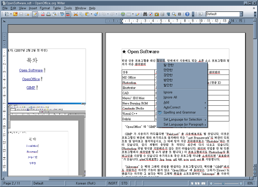Screen dimensions: 258x187
Task: Switch to book mode view layout icon
Action: [x=204, y=183]
